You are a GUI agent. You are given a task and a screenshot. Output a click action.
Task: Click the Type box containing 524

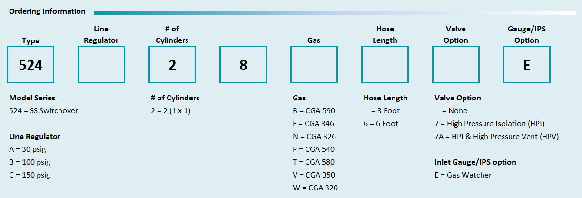pos(30,65)
